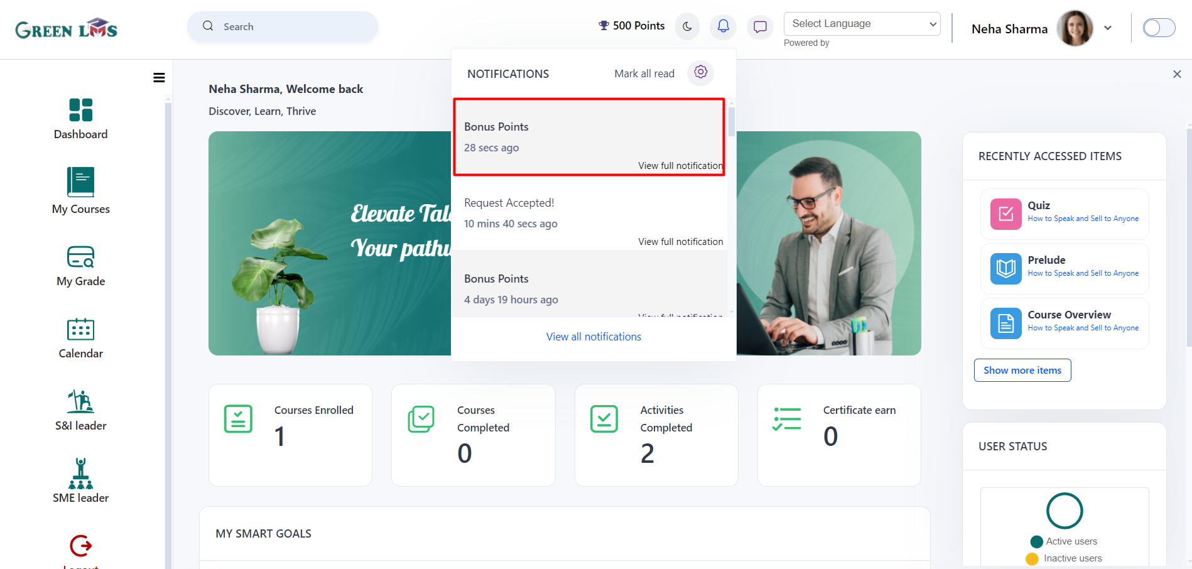This screenshot has height=569, width=1192.
Task: Open the Dashboard sidebar icon
Action: click(x=80, y=110)
